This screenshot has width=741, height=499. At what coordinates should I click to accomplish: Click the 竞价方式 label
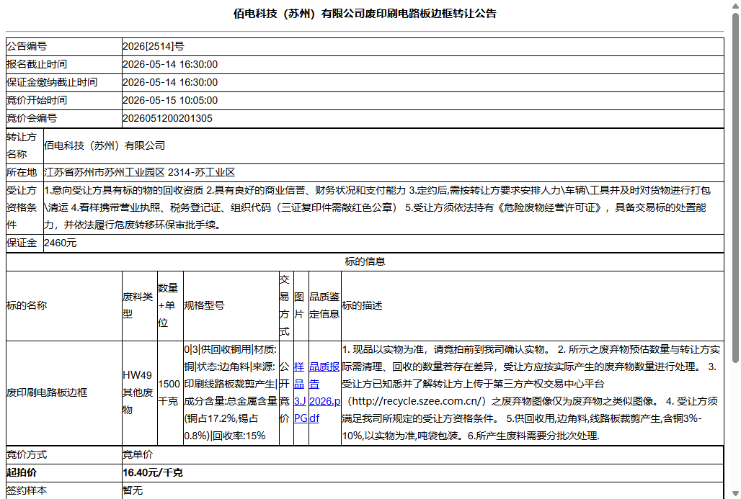(x=27, y=454)
